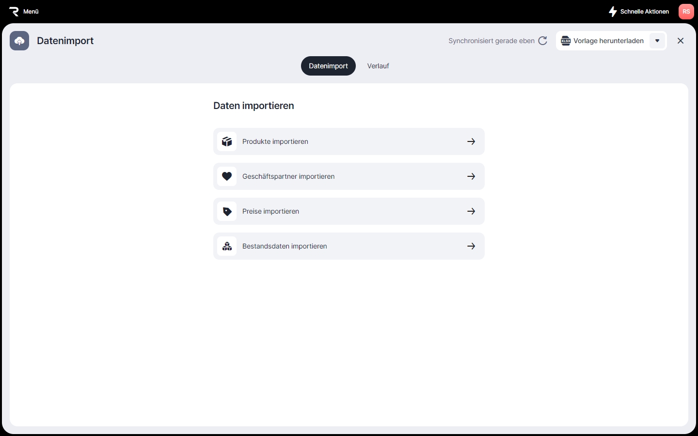Open Schnelle Aktionen quick actions

click(644, 12)
